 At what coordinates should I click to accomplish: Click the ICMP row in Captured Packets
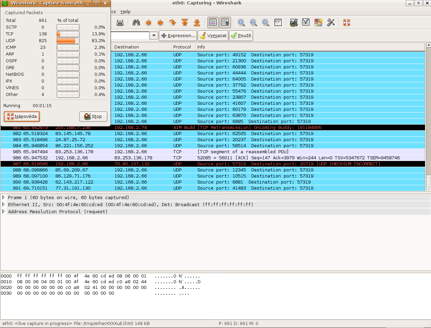point(55,47)
